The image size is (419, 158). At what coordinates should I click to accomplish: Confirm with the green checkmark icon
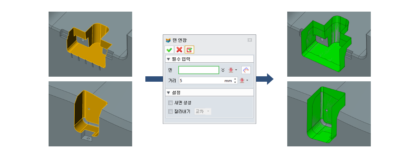click(x=169, y=50)
